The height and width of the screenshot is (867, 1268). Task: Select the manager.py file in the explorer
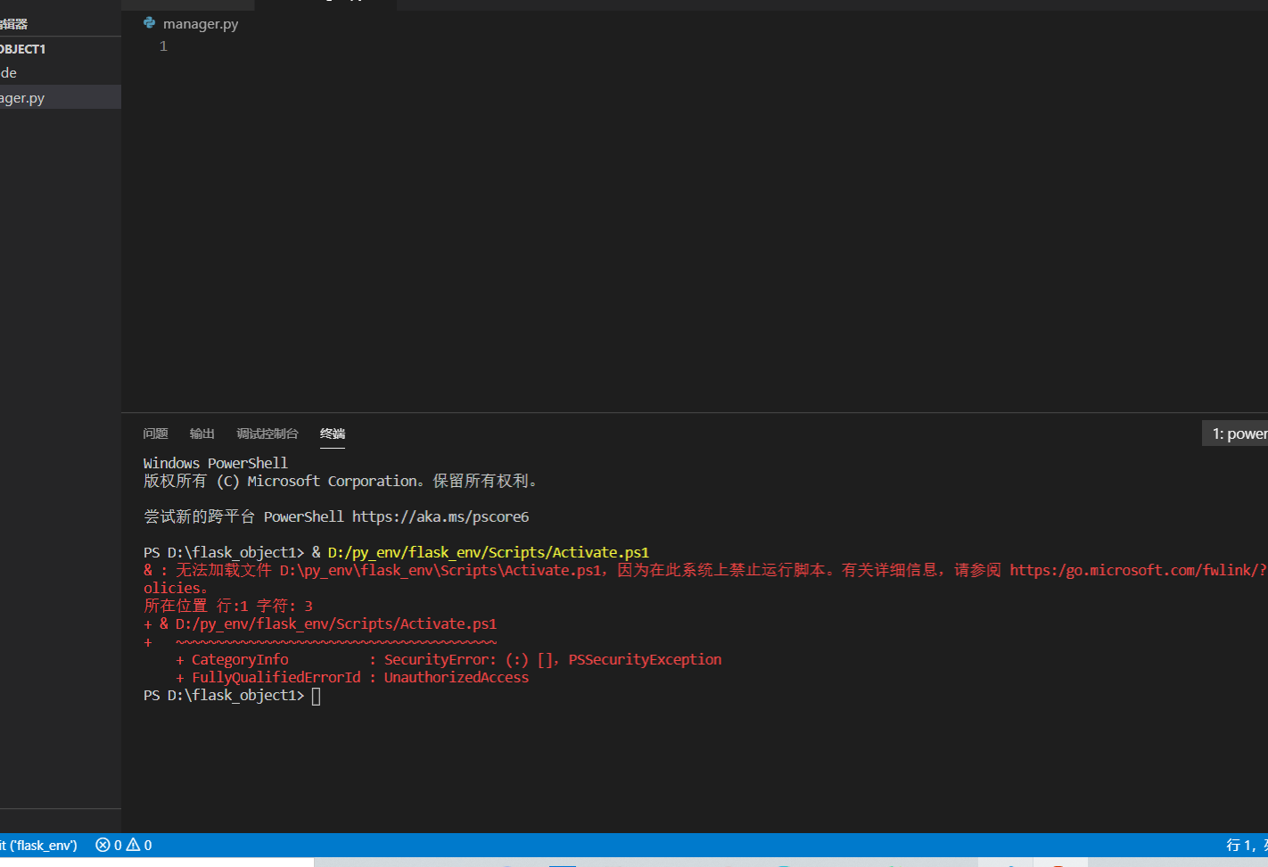(61, 97)
